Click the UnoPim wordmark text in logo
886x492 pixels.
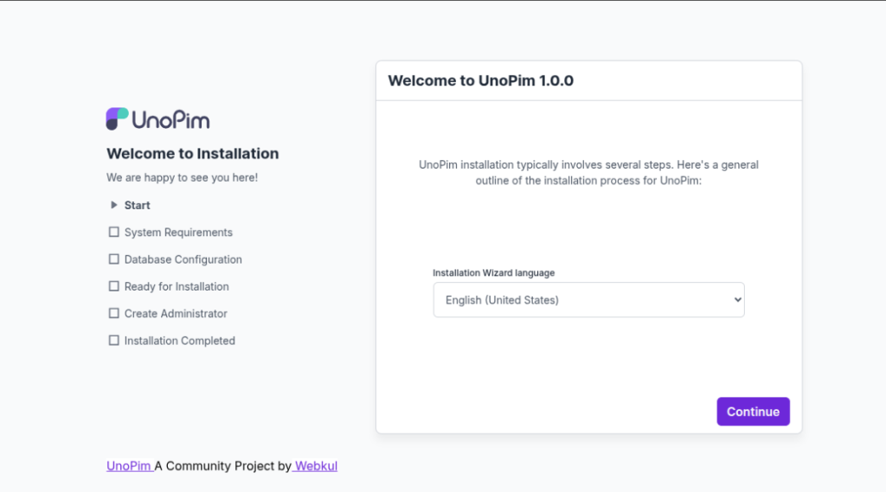coord(170,119)
